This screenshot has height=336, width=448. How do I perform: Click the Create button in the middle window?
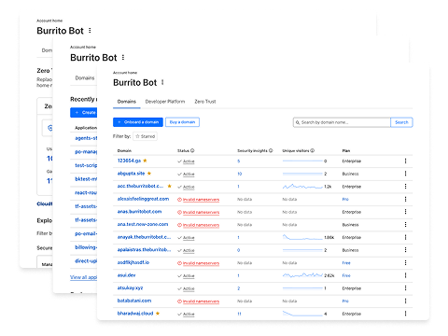[x=84, y=112]
